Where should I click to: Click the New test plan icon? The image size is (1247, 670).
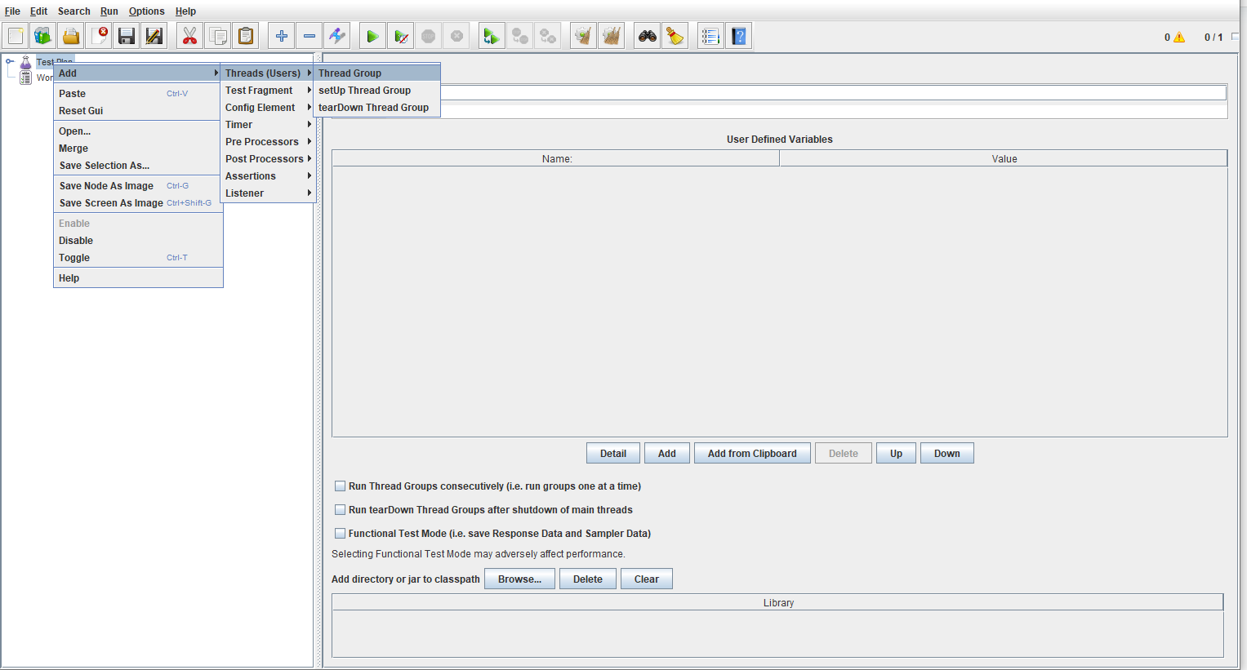click(16, 36)
